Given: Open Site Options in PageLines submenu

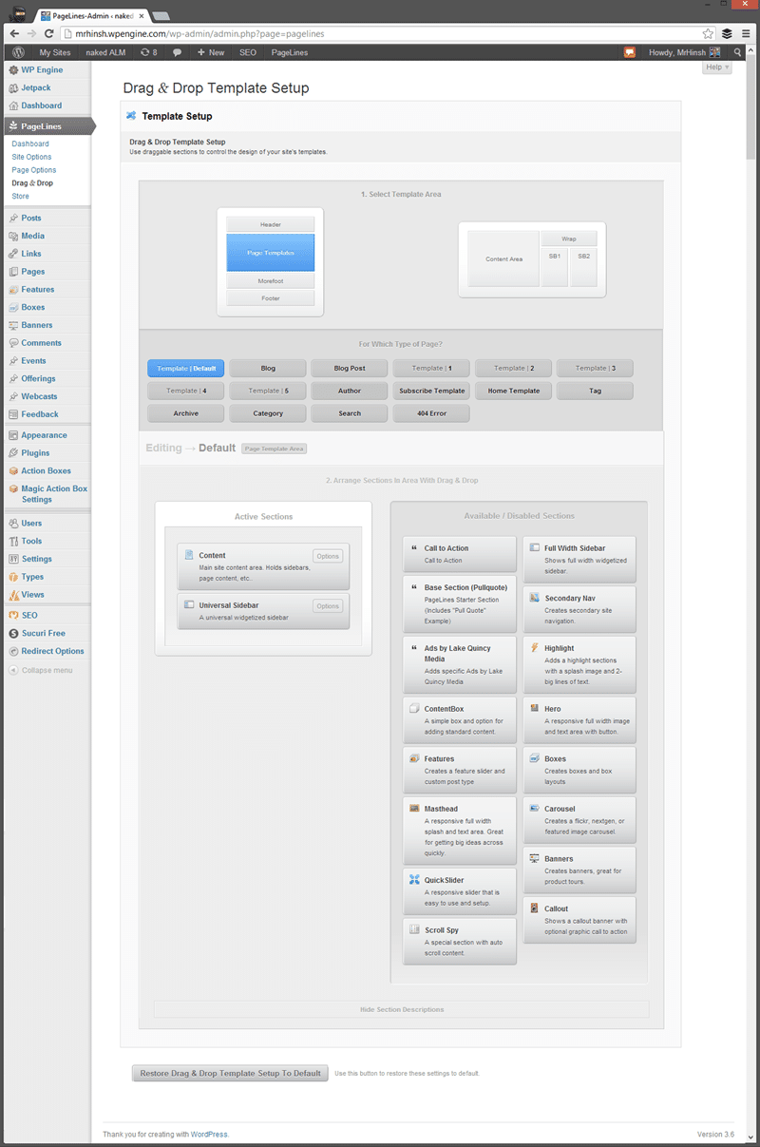Looking at the screenshot, I should (31, 157).
